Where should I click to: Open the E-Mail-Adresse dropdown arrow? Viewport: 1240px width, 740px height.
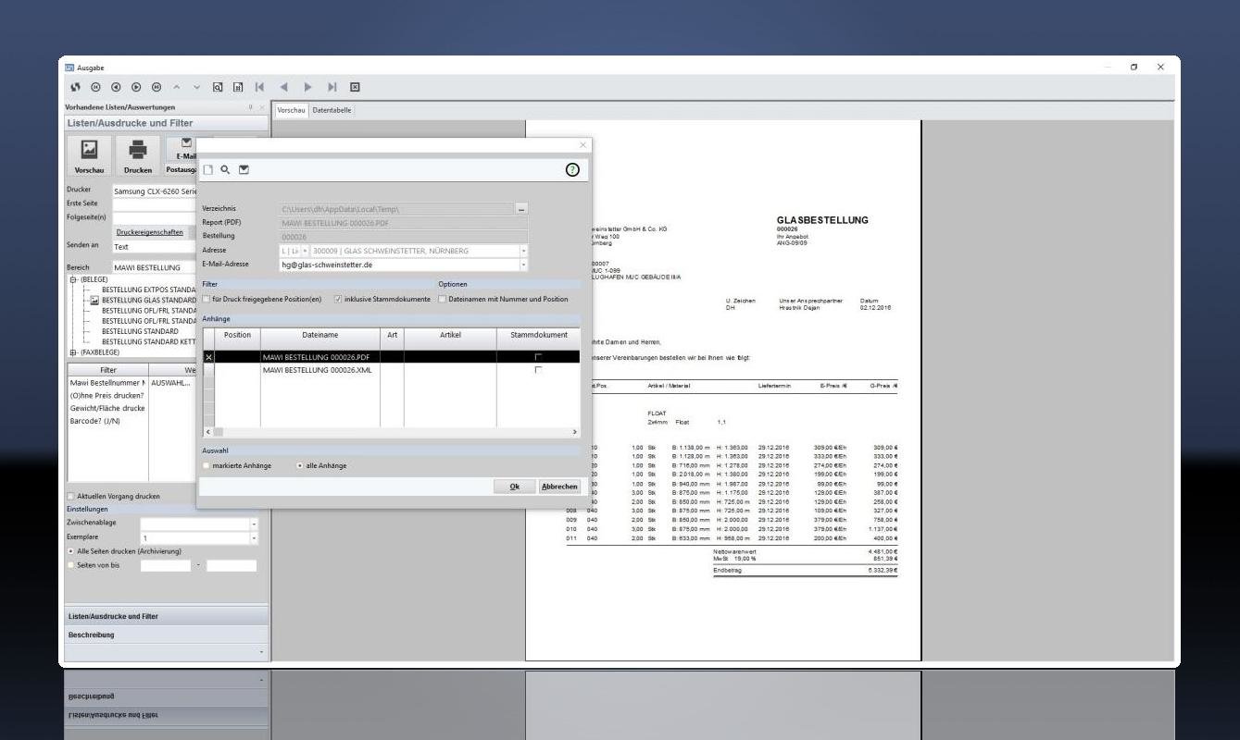tap(523, 265)
